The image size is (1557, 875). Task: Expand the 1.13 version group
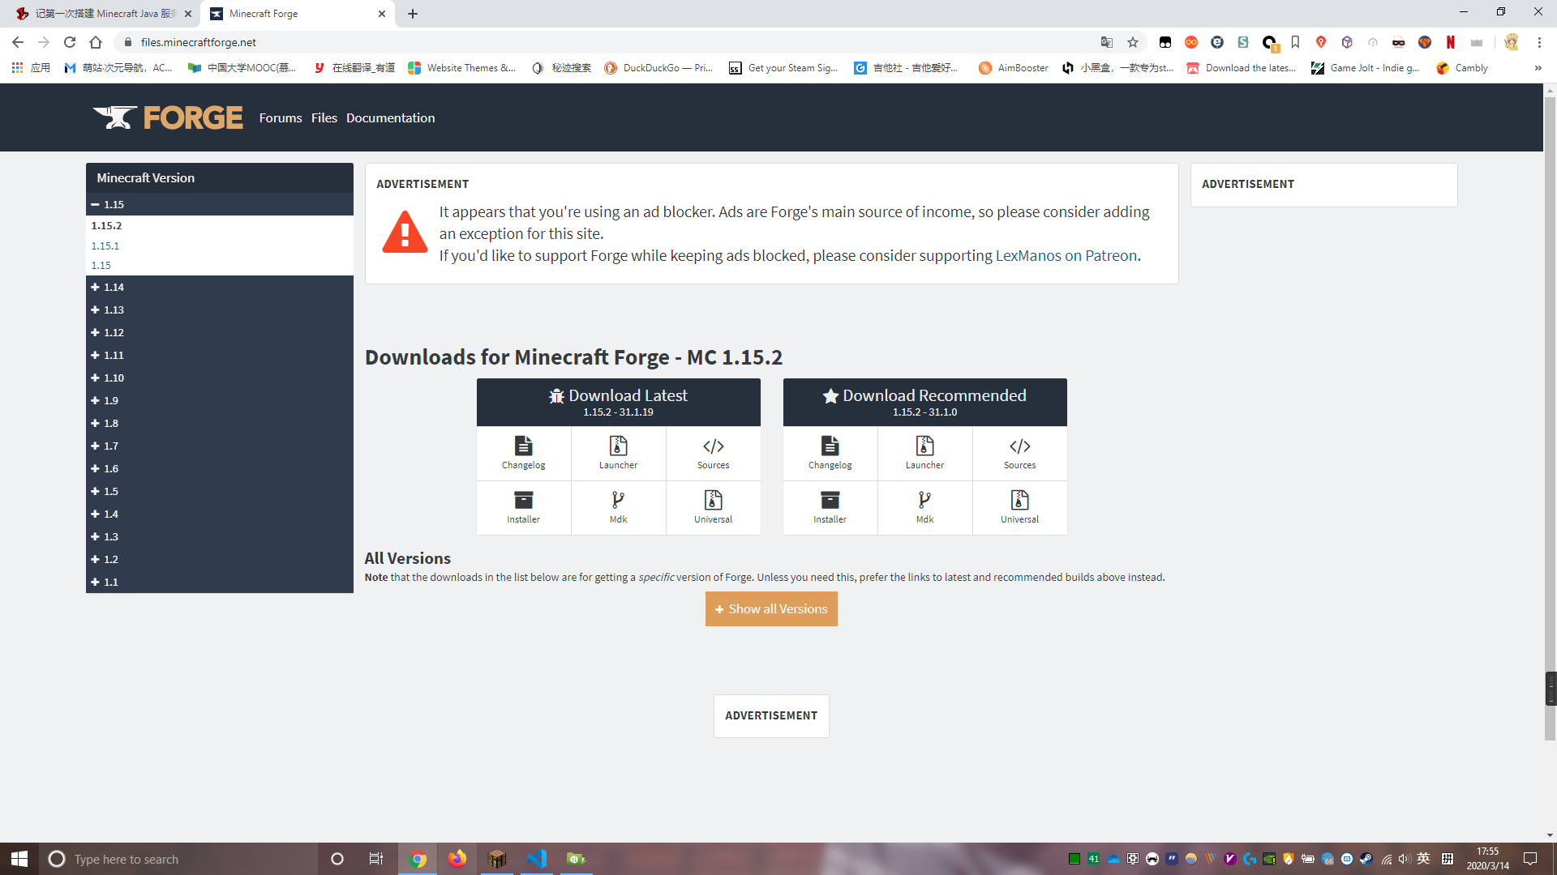tap(220, 309)
